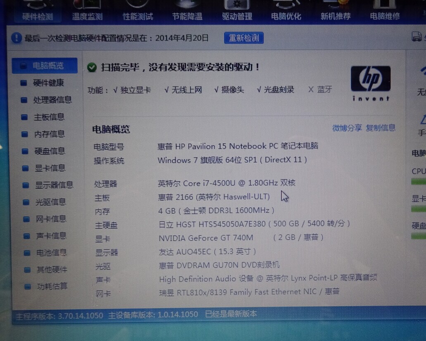
Task: Click 重新检测 re-detect button
Action: (244, 38)
